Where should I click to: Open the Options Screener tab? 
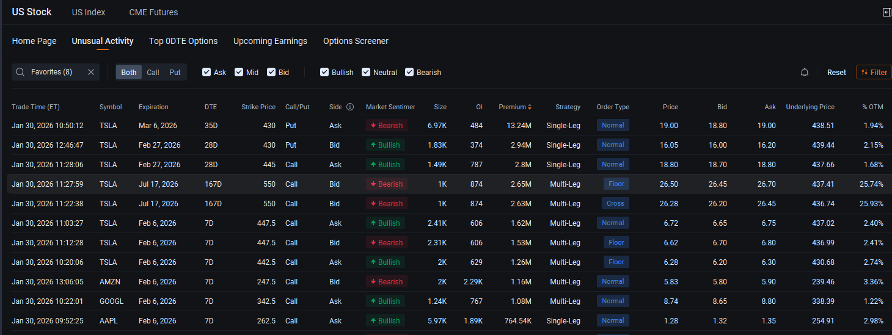click(x=356, y=41)
